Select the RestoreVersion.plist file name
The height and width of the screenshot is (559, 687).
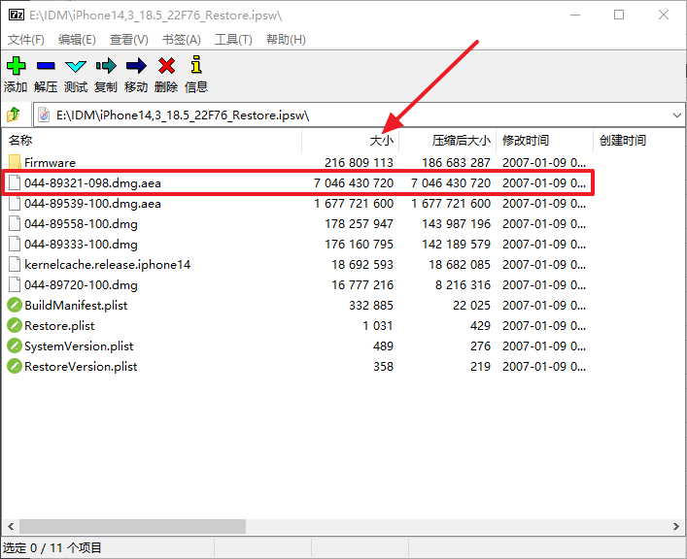(x=81, y=366)
